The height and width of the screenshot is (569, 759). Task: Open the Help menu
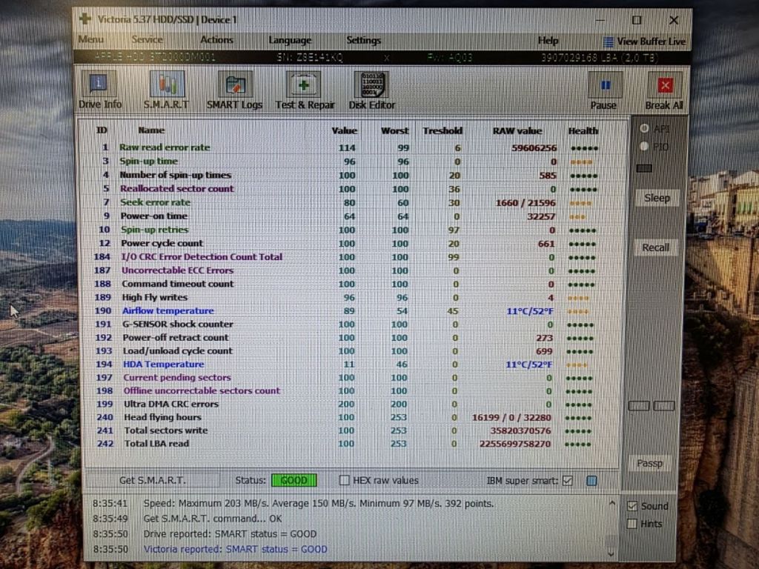[548, 41]
